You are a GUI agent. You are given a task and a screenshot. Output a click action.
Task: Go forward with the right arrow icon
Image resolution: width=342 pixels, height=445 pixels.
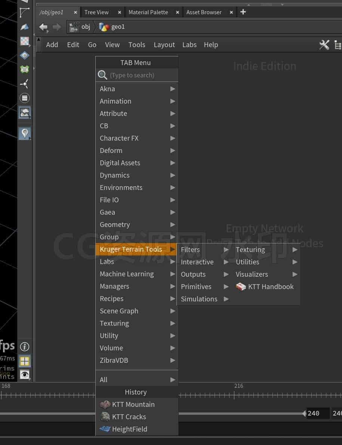click(57, 27)
